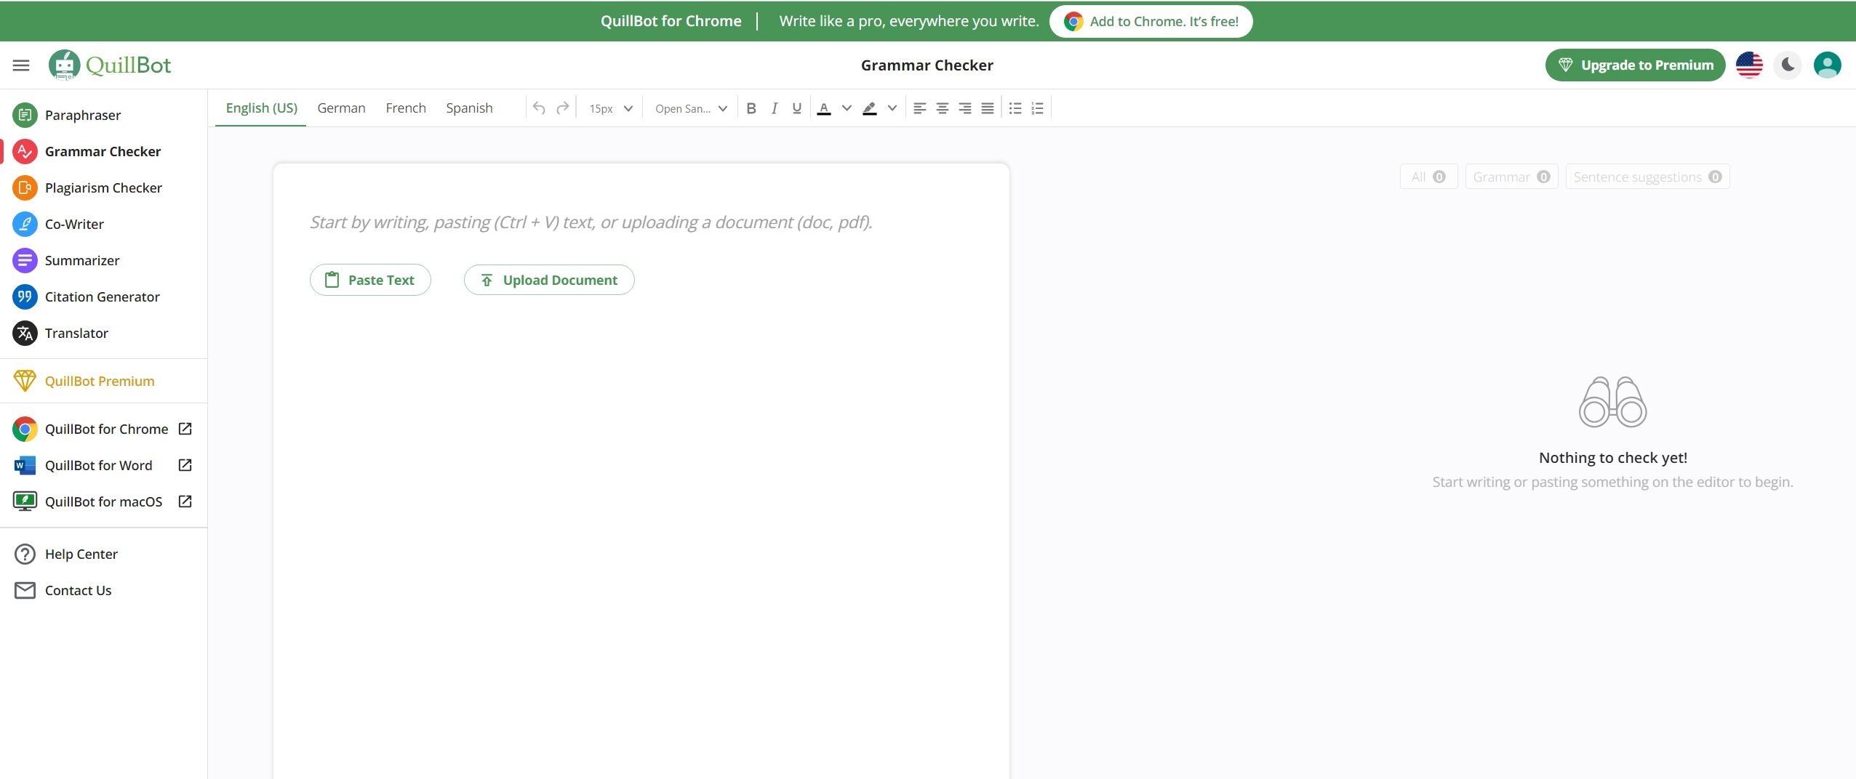Click the Paste Text button
This screenshot has width=1856, height=779.
pos(370,280)
